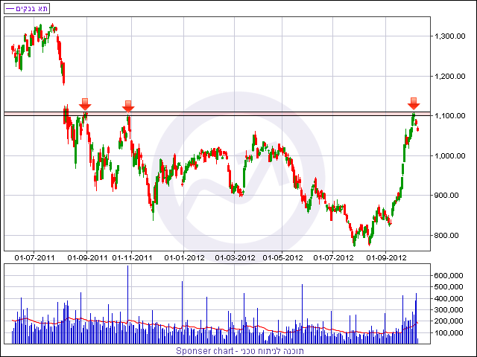
Task: Click the red arrow marker at September 2012 peak
Action: 414,103
